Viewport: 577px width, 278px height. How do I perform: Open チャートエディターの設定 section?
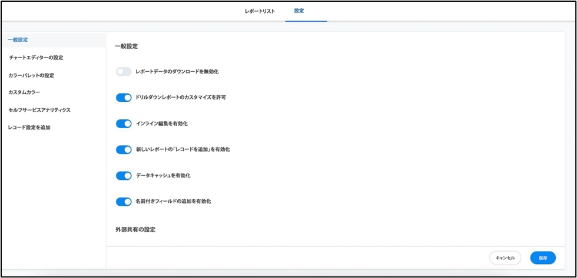pos(36,58)
